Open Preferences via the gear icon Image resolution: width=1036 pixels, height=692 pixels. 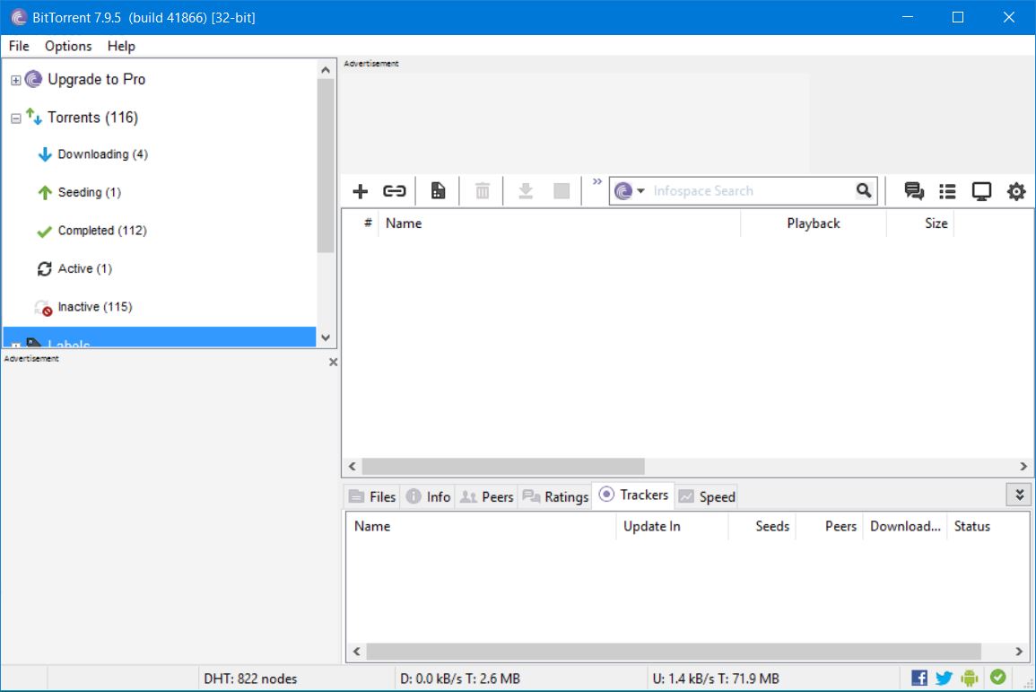coord(1016,191)
